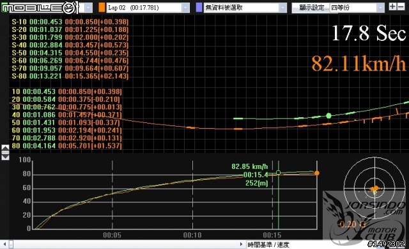Click the horizontal scrollbar thumb
The width and height of the screenshot is (409, 249).
coord(11,245)
